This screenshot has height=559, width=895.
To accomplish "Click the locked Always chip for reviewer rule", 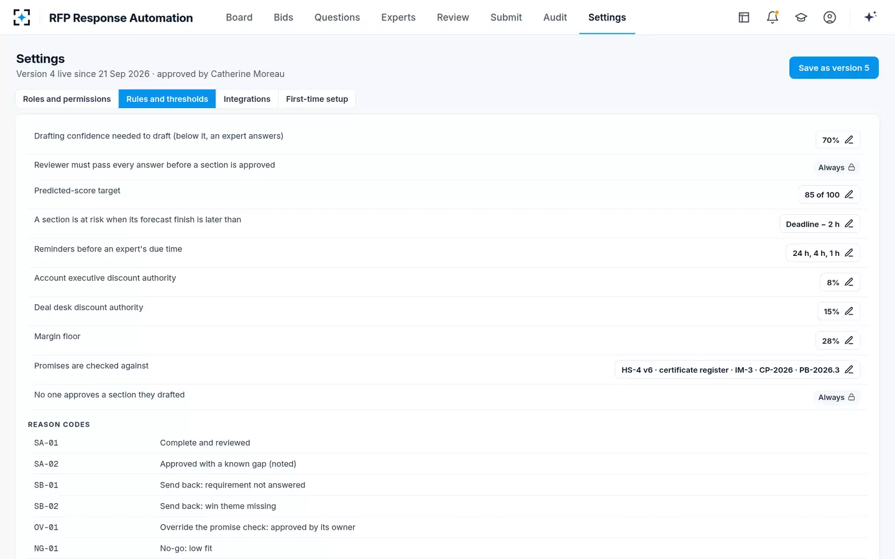I will (x=837, y=168).
